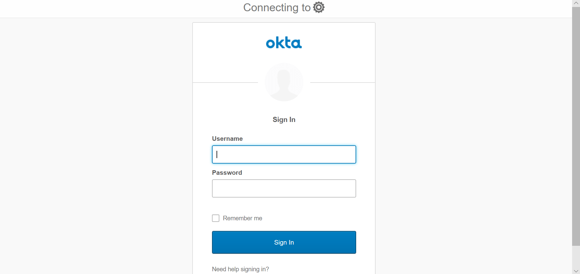Screen dimensions: 580x274
Task: Click the Sign In heading text
Action: (x=284, y=120)
